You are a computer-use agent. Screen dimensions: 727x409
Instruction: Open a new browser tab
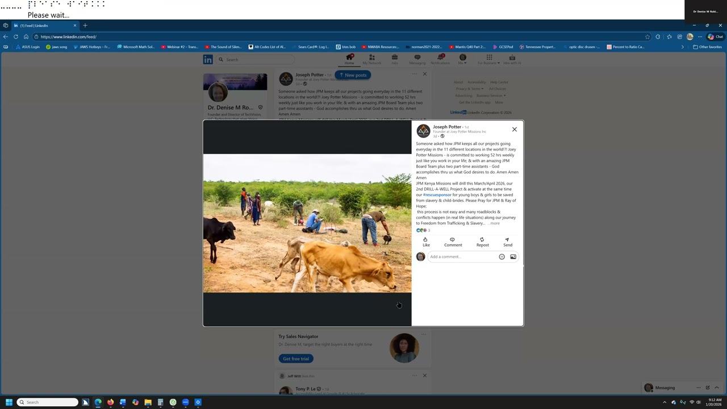85,26
